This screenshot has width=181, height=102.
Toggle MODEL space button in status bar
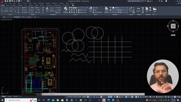84,97
